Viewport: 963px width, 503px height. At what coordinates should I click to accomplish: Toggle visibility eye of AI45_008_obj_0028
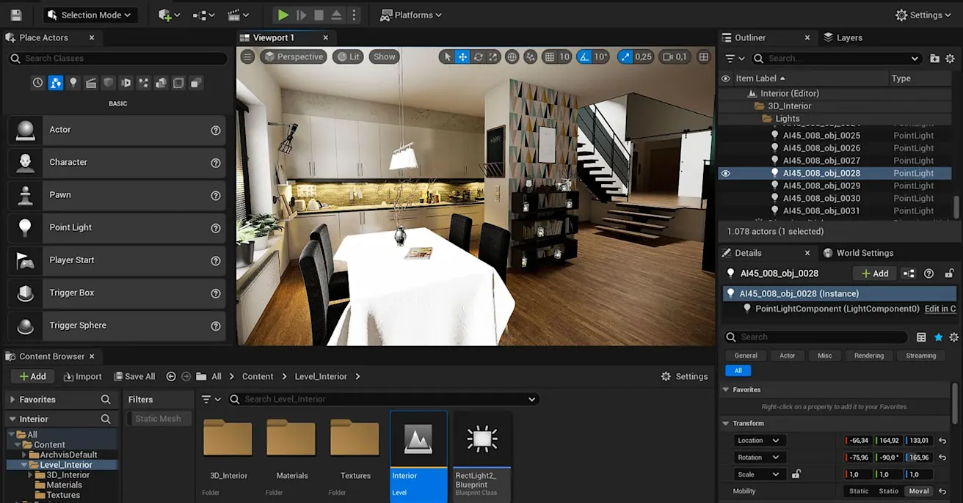pyautogui.click(x=726, y=174)
